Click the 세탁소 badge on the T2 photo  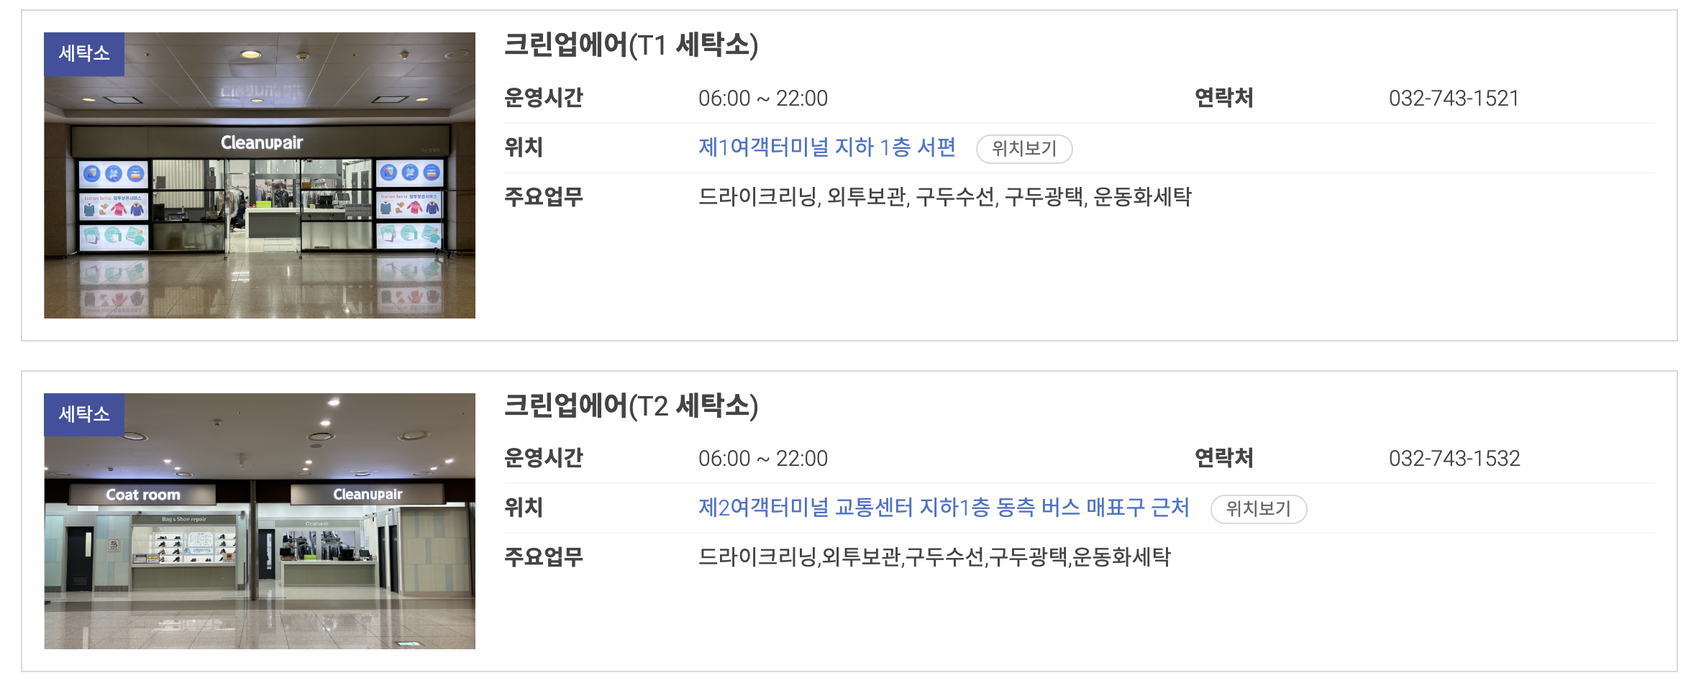pyautogui.click(x=83, y=414)
